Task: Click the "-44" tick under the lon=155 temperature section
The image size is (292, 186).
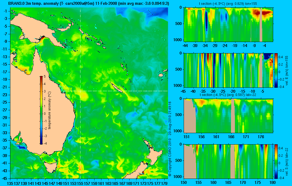Action: click(x=185, y=45)
